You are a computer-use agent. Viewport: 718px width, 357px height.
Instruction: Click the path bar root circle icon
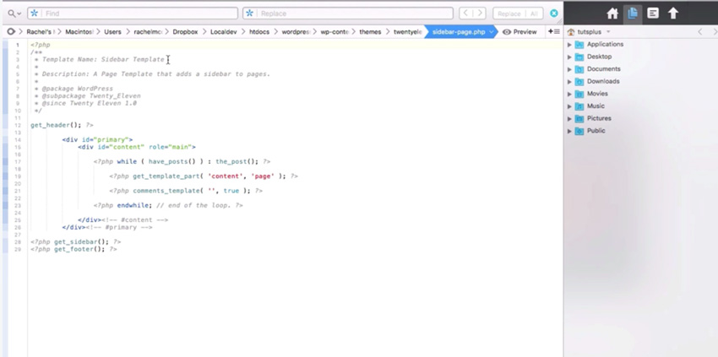point(11,31)
